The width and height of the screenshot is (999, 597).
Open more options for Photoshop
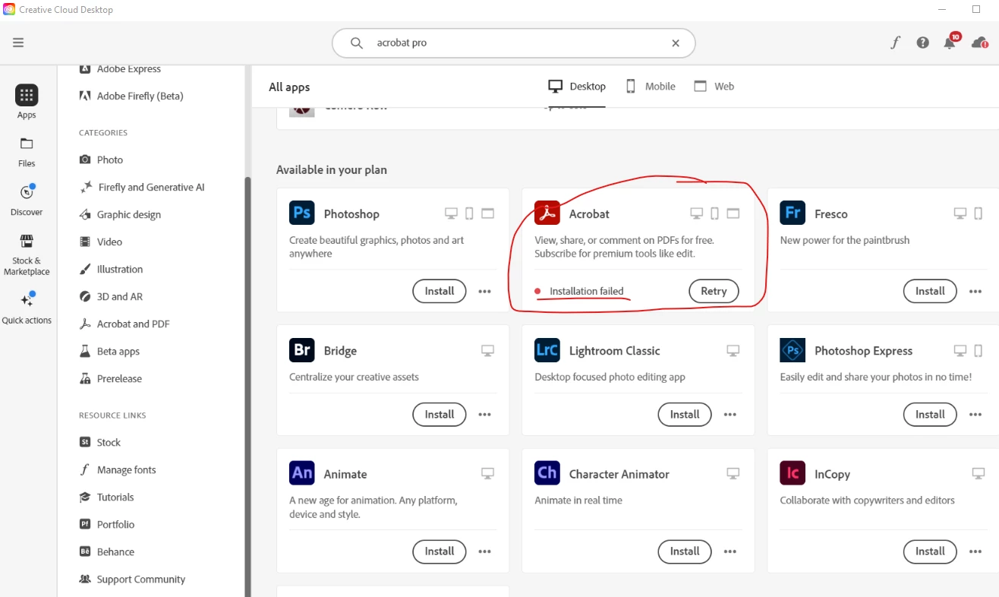(484, 291)
